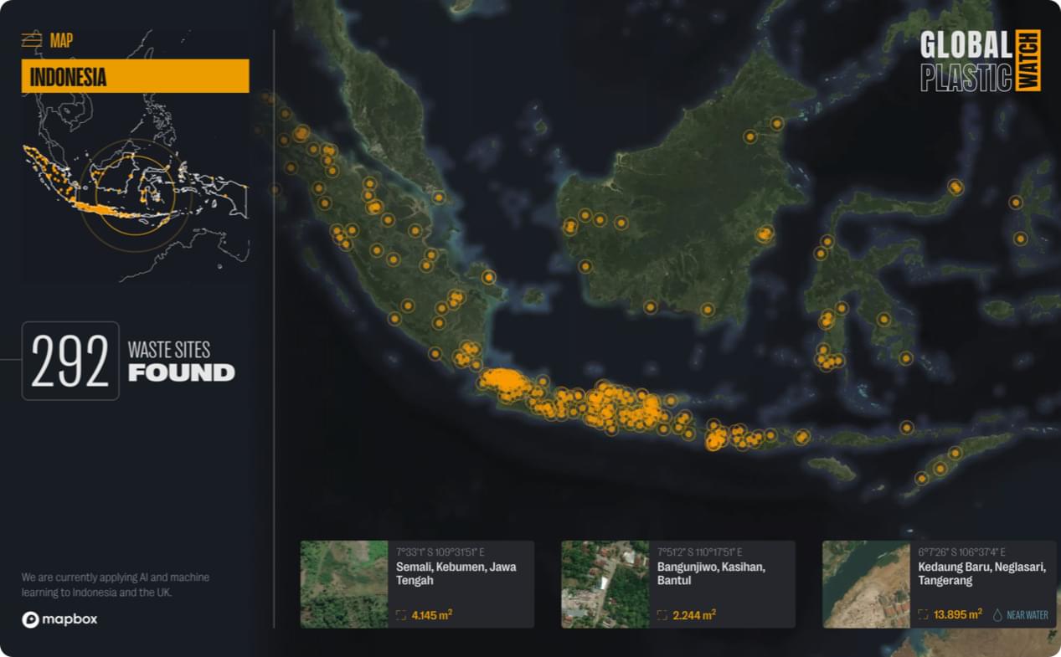Click the water droplet Near Water icon

coord(997,615)
